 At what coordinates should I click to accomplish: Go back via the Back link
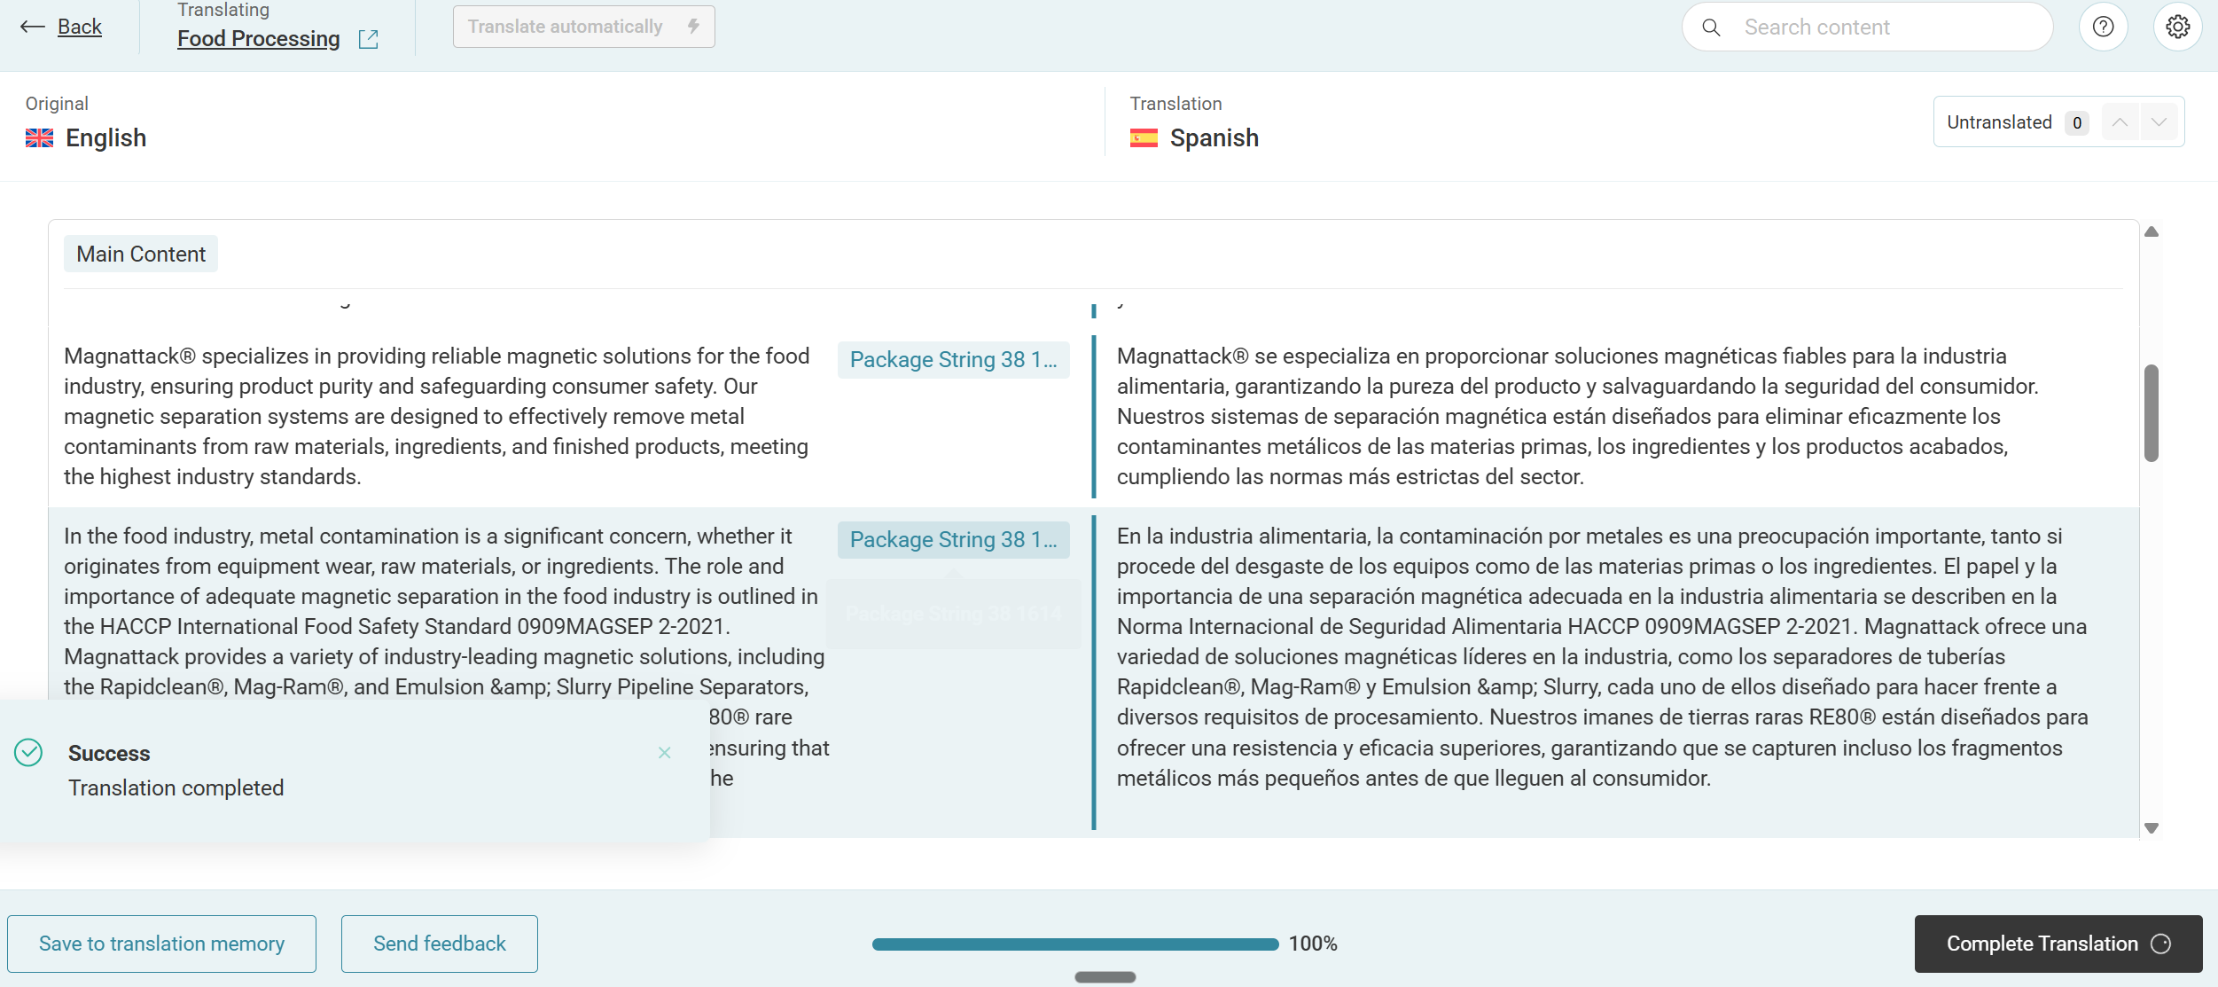[80, 27]
